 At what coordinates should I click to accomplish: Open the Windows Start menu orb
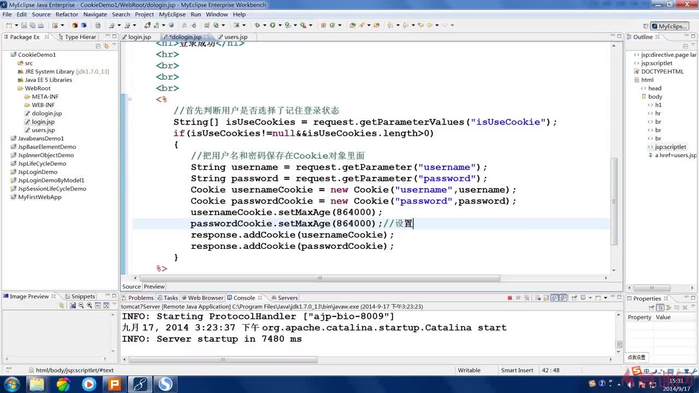[x=11, y=385]
